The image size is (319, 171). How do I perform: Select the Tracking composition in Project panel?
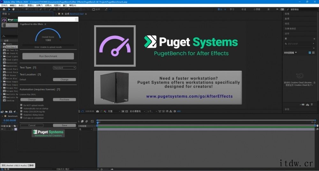pyautogui.click(x=10, y=101)
